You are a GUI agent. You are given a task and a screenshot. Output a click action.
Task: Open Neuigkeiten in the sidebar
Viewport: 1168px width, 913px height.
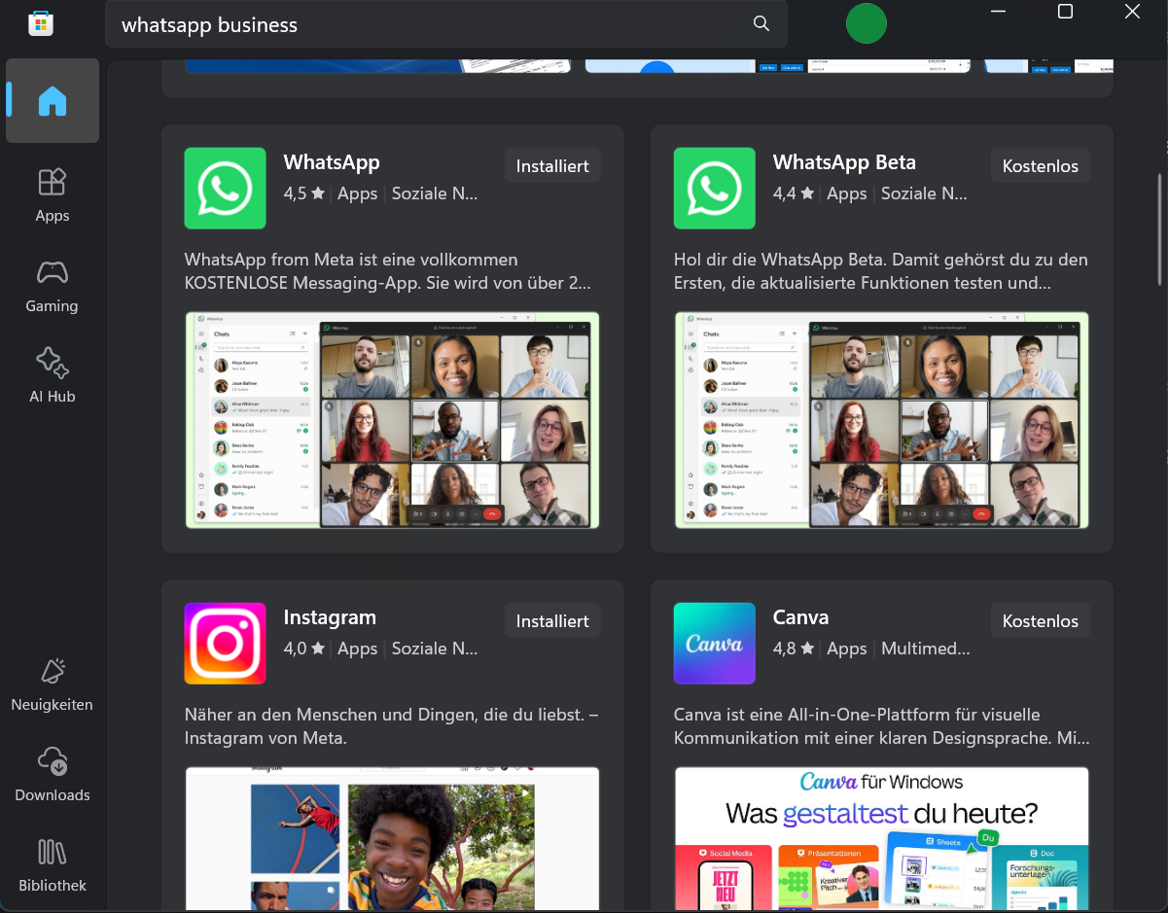(x=53, y=685)
